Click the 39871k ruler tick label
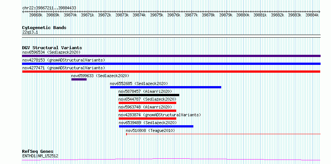Screen dimensions: 331x164 point(88,15)
